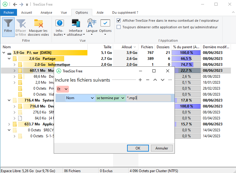Click the minus icon to remove filter
236x173 pixels.
(147, 80)
